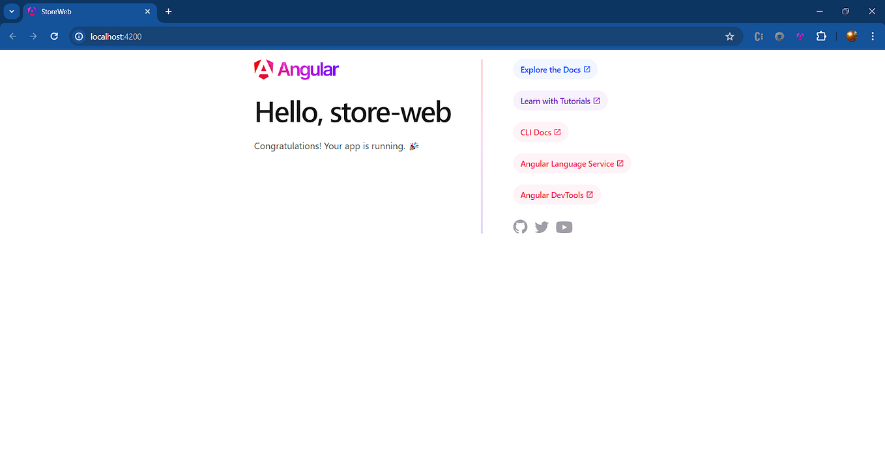Click inside the address bar
The image size is (885, 466).
261,36
